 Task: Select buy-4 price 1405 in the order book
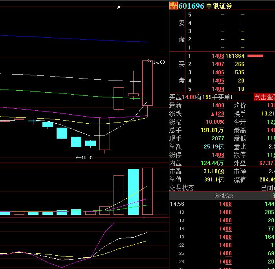[x=218, y=81]
